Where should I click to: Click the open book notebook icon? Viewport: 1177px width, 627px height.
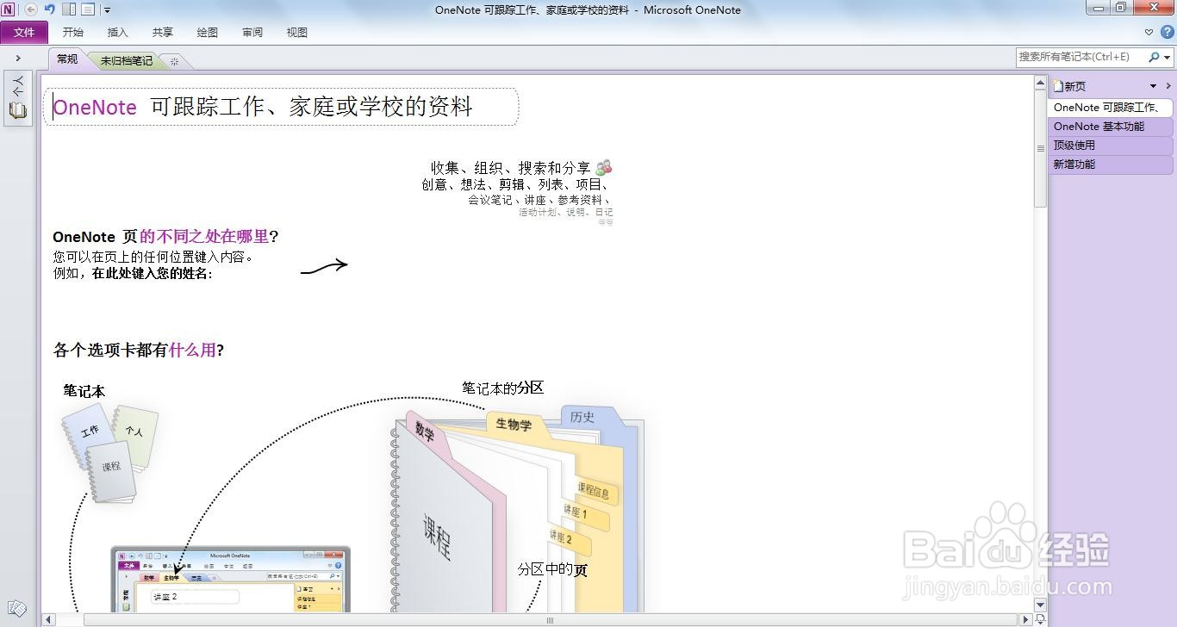tap(18, 110)
